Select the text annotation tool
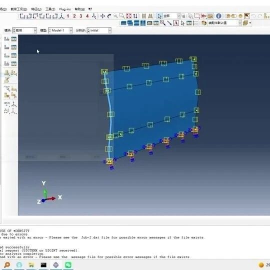This screenshot has width=270, height=270. coord(176,23)
